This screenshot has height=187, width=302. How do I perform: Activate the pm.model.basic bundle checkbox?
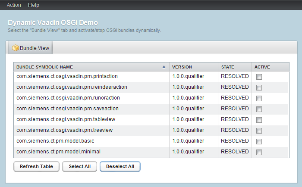(259, 142)
